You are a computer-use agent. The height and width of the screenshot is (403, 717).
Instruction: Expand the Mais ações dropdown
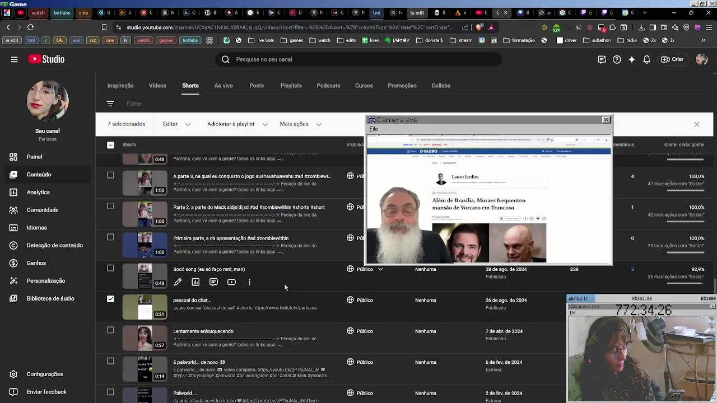click(300, 124)
